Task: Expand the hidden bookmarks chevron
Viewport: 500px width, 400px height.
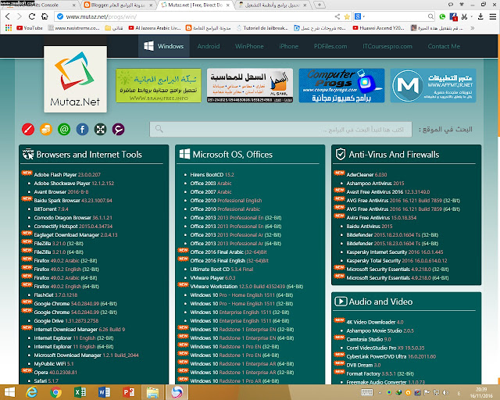Action: coord(472,28)
